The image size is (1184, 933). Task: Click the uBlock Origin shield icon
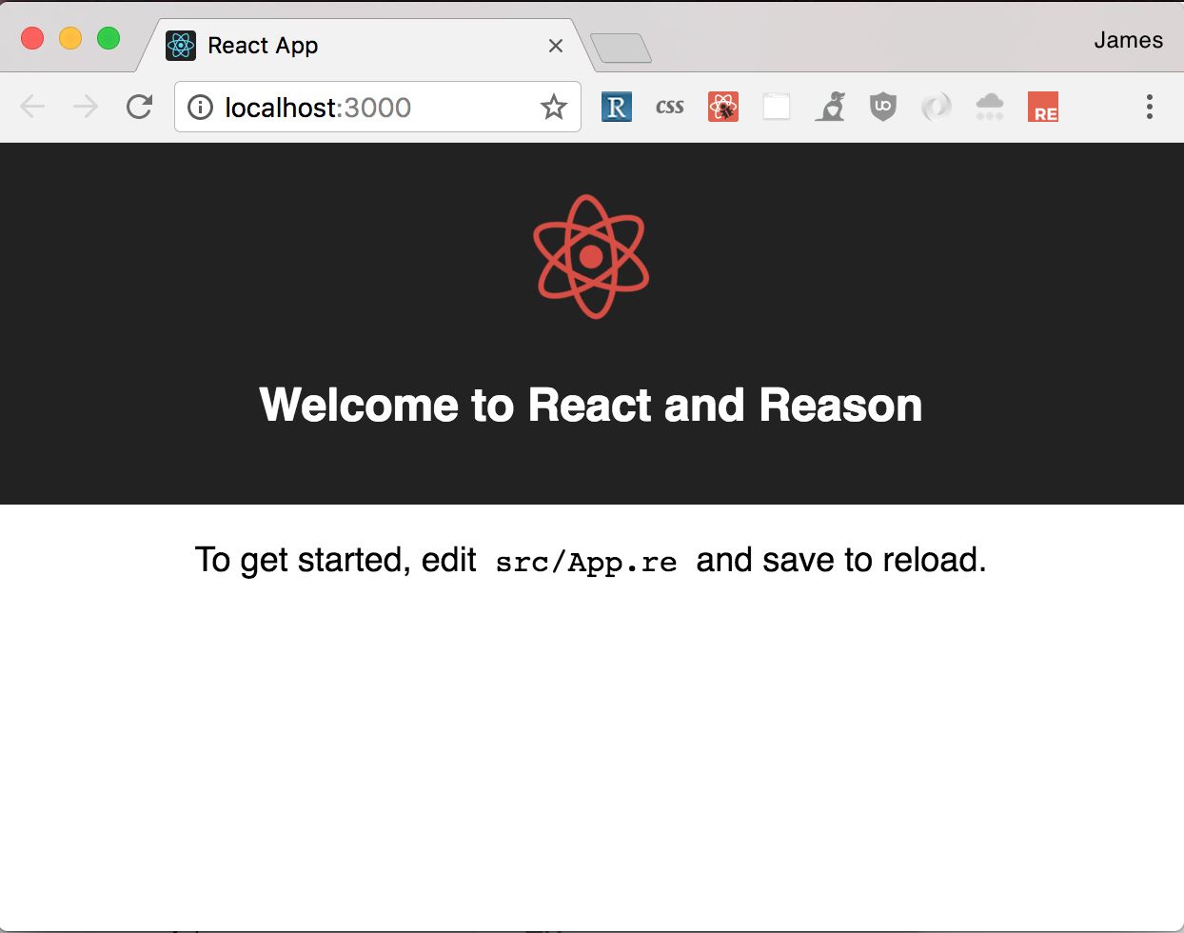(883, 107)
